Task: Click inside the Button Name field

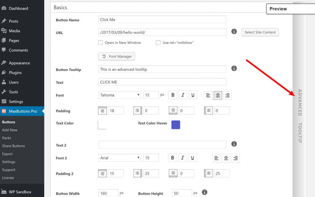Action: pos(162,19)
